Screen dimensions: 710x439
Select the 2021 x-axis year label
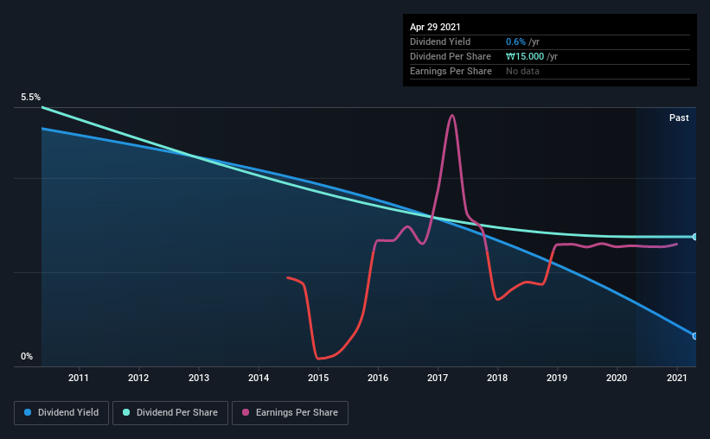[677, 378]
